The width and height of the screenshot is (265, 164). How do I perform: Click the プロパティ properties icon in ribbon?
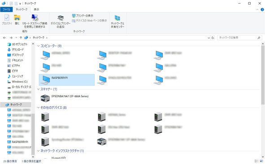(7, 17)
